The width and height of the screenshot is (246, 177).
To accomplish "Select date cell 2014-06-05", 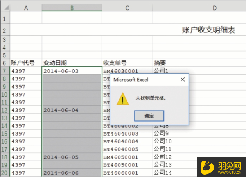I will click(x=72, y=157).
